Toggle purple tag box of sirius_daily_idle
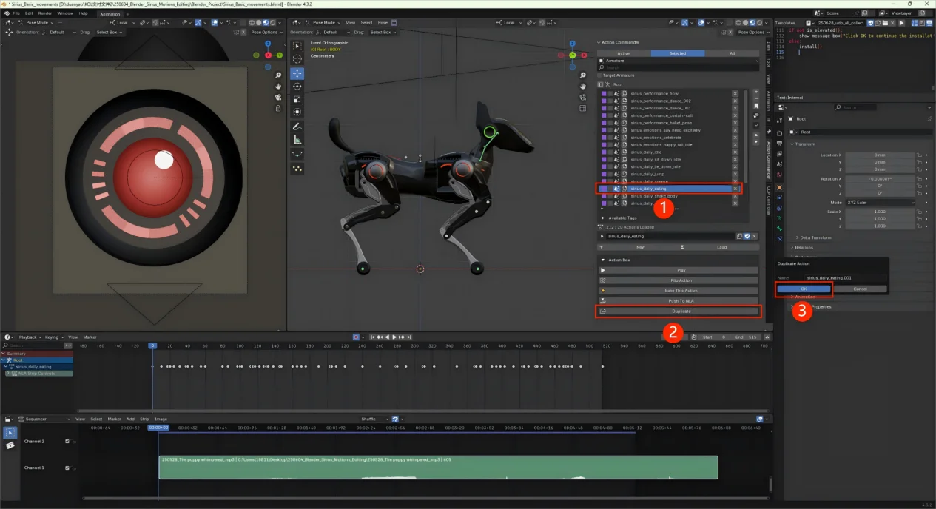936x509 pixels. coord(604,152)
